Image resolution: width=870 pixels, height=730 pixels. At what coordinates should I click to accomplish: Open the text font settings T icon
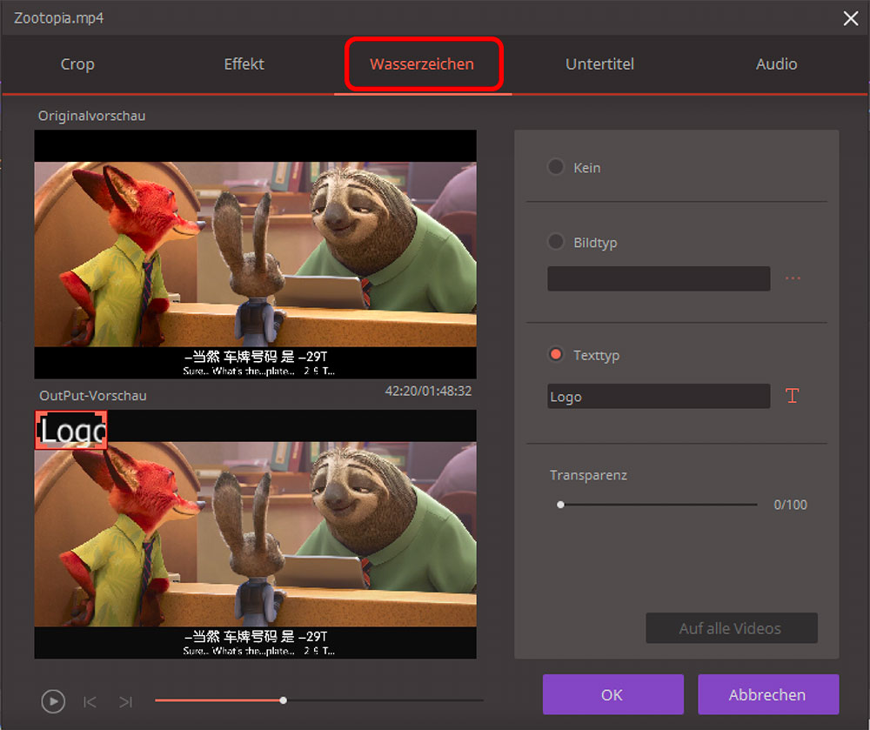pos(793,396)
